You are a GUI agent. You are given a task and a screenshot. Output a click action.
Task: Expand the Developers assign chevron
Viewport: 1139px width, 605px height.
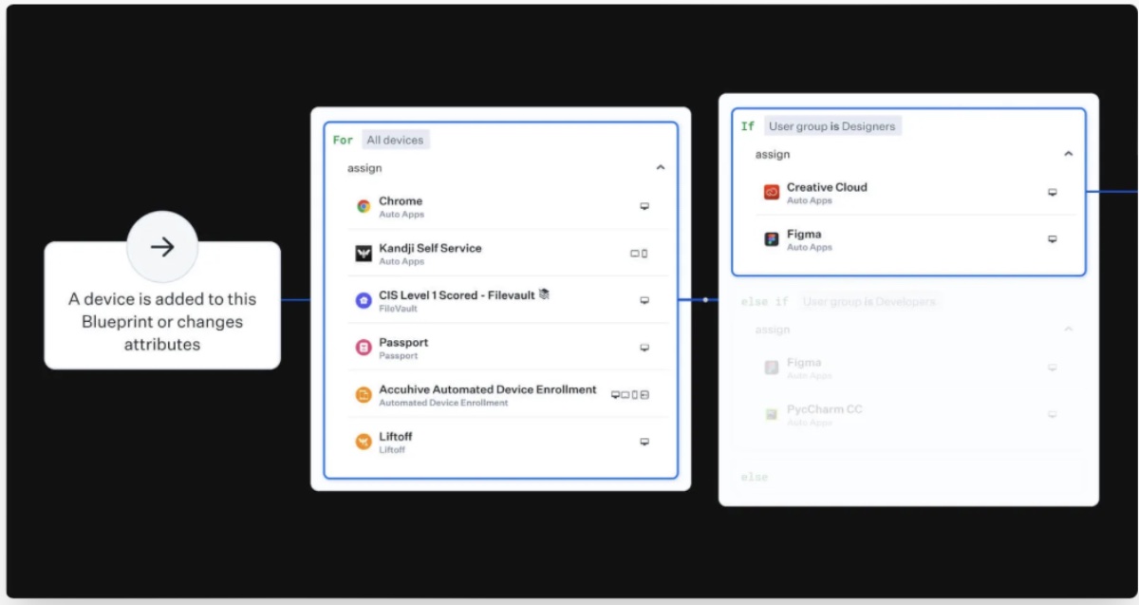1068,330
